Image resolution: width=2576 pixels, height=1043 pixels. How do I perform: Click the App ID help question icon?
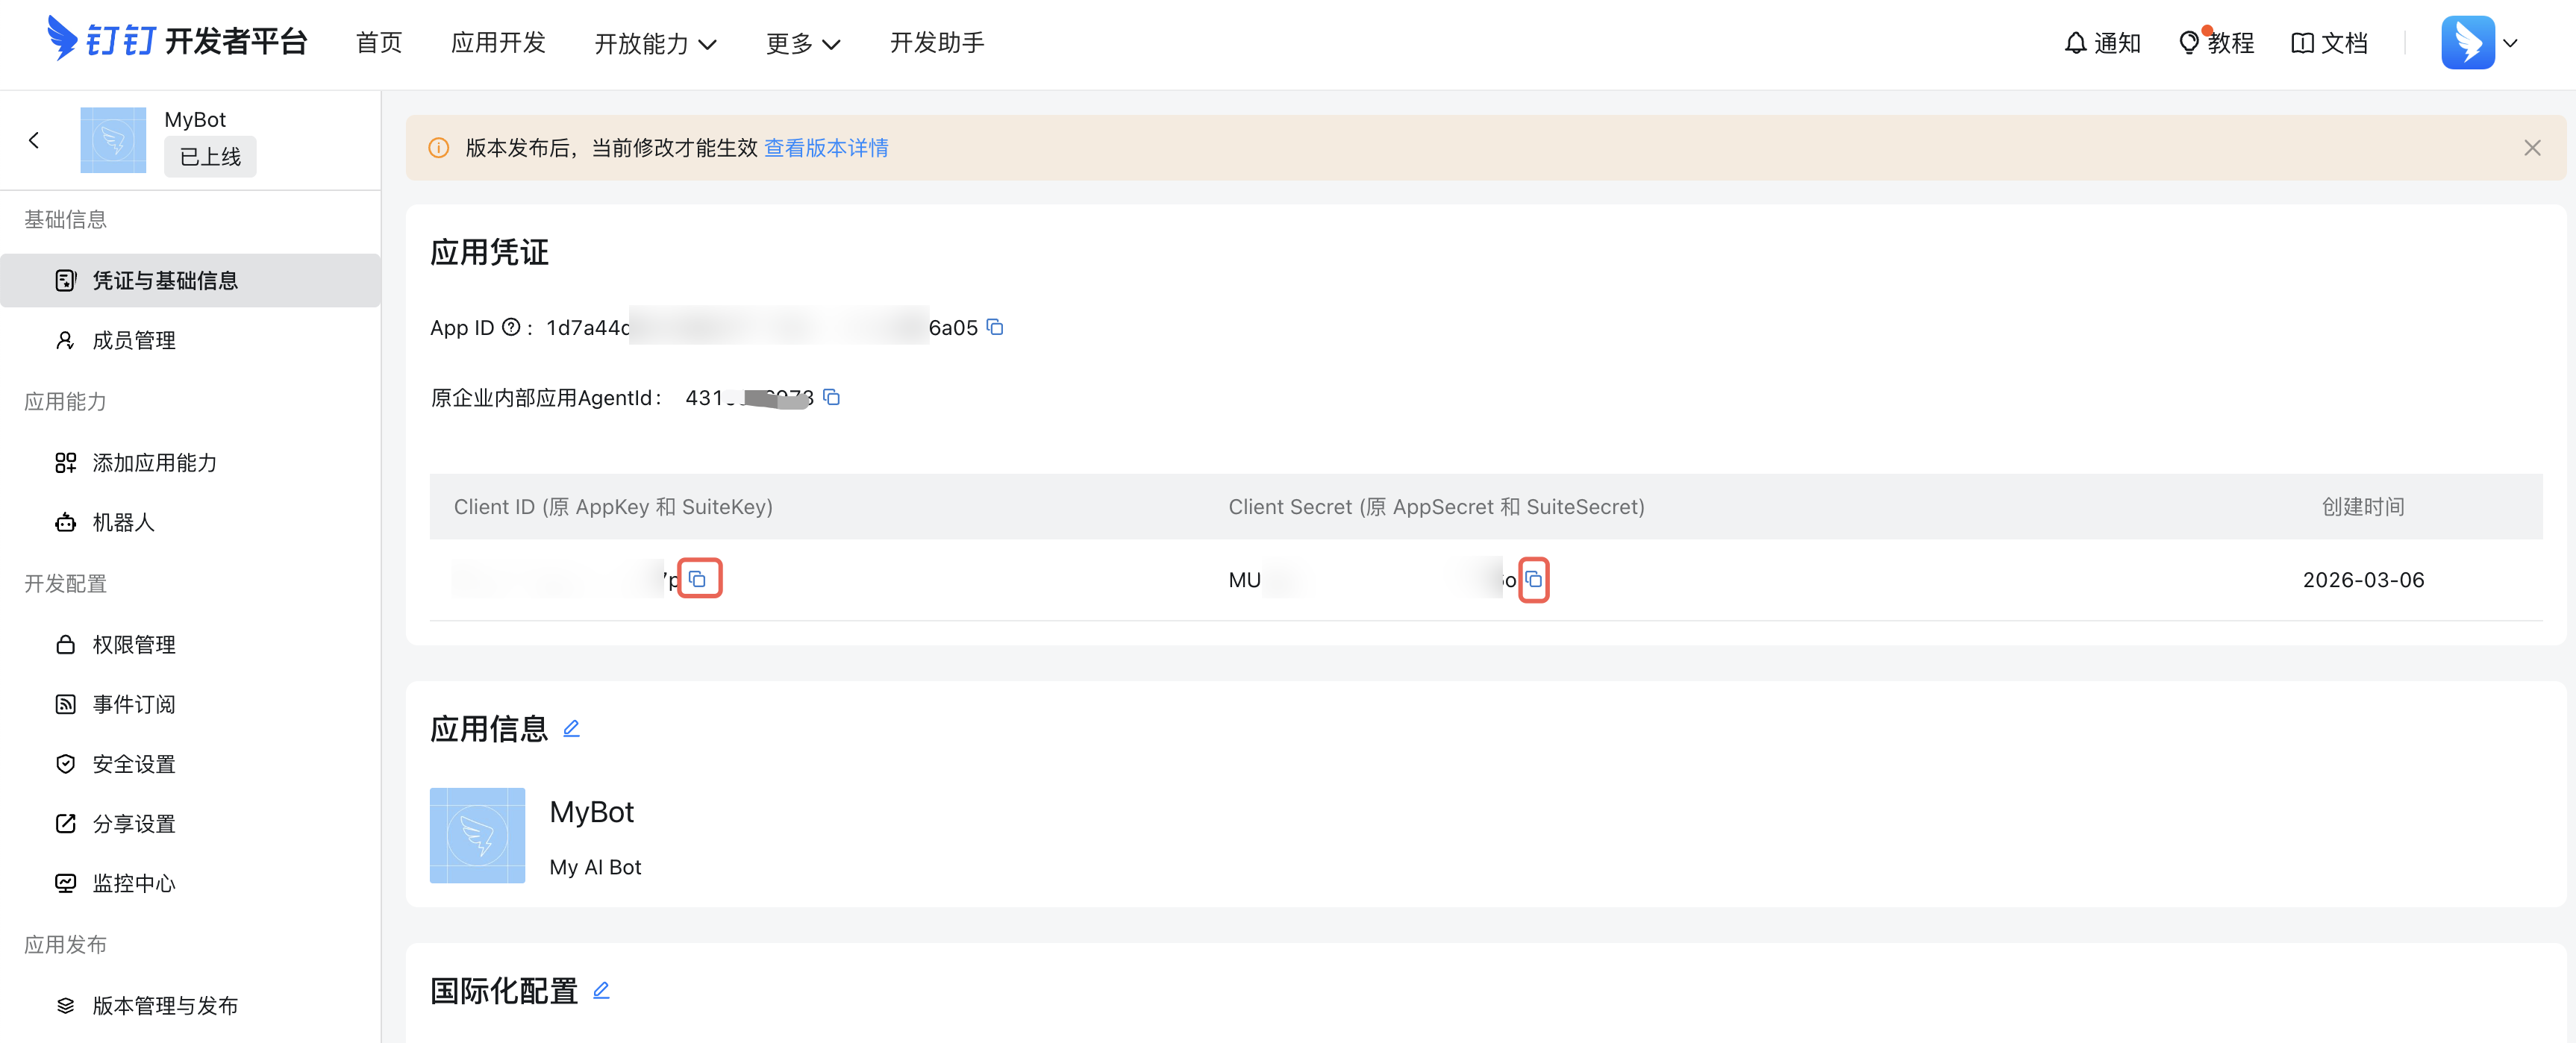[511, 327]
